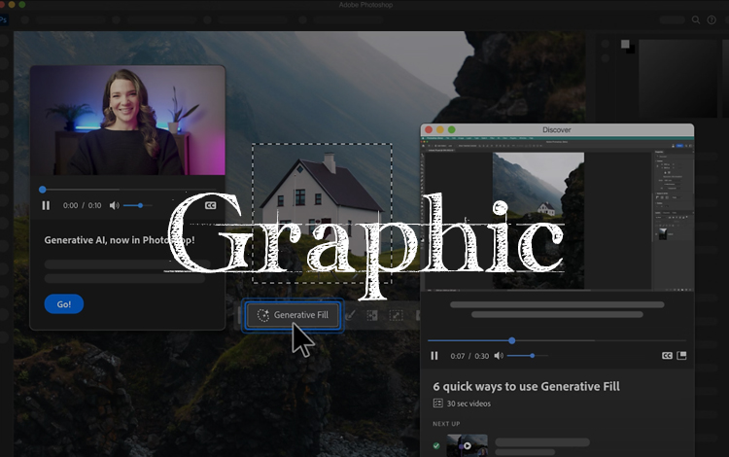Close the Discover window red button
This screenshot has height=457, width=729.
point(429,129)
